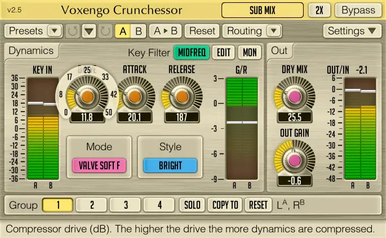The image size is (386, 238).
Task: Open the Presets dropdown arrow
Action: 55,31
